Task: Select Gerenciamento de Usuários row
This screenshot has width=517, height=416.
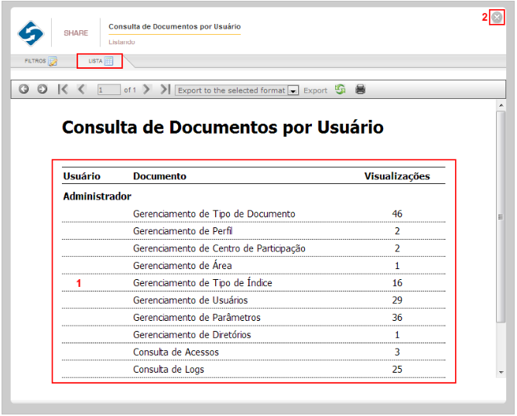Action: 253,300
